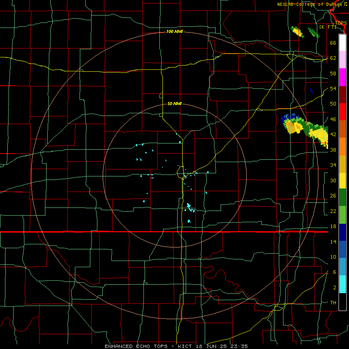Click the 18 scale value
Viewport: 349px width, 349px height.
point(333,226)
